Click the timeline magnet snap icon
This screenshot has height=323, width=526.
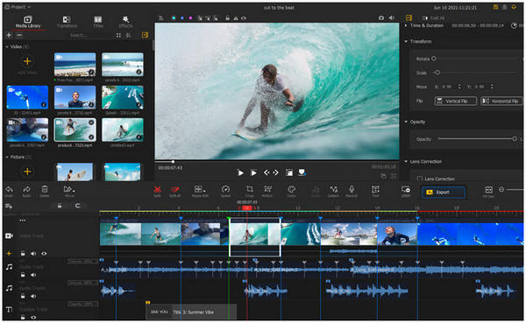click(77, 206)
